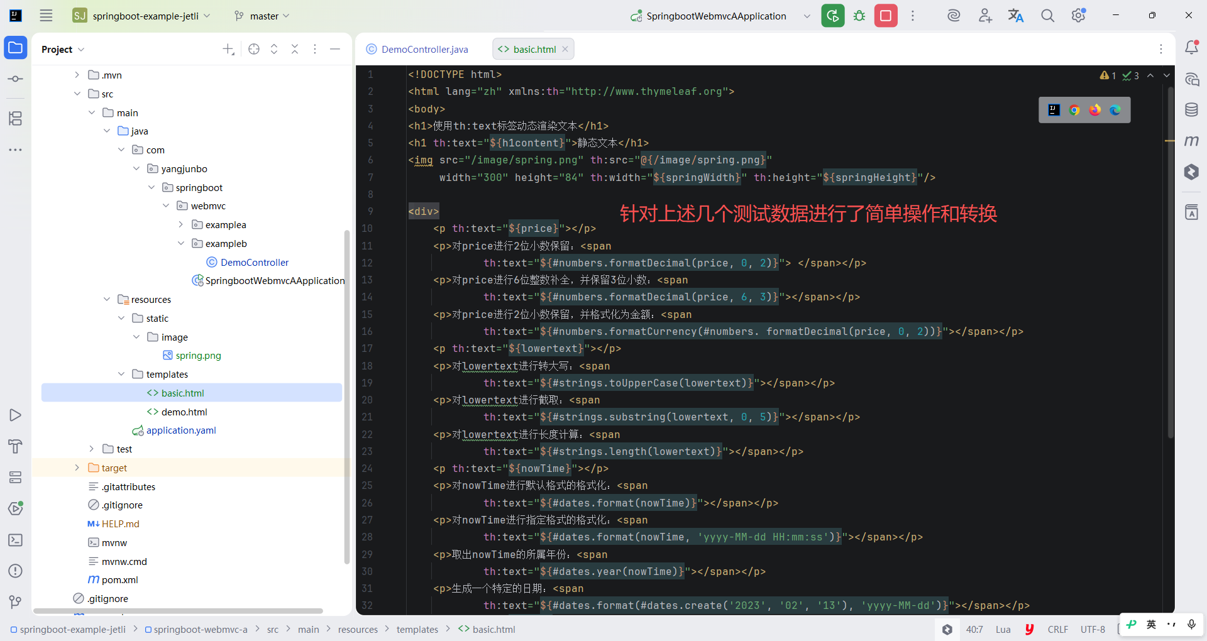Preview page in Chrome browser icon
The height and width of the screenshot is (641, 1207).
click(1074, 110)
